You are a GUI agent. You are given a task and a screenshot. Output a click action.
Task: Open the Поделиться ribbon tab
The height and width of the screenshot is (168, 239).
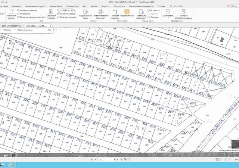[119, 6]
